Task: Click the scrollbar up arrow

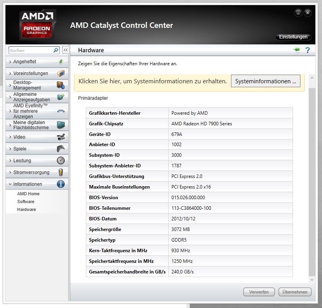Action: pos(312,78)
